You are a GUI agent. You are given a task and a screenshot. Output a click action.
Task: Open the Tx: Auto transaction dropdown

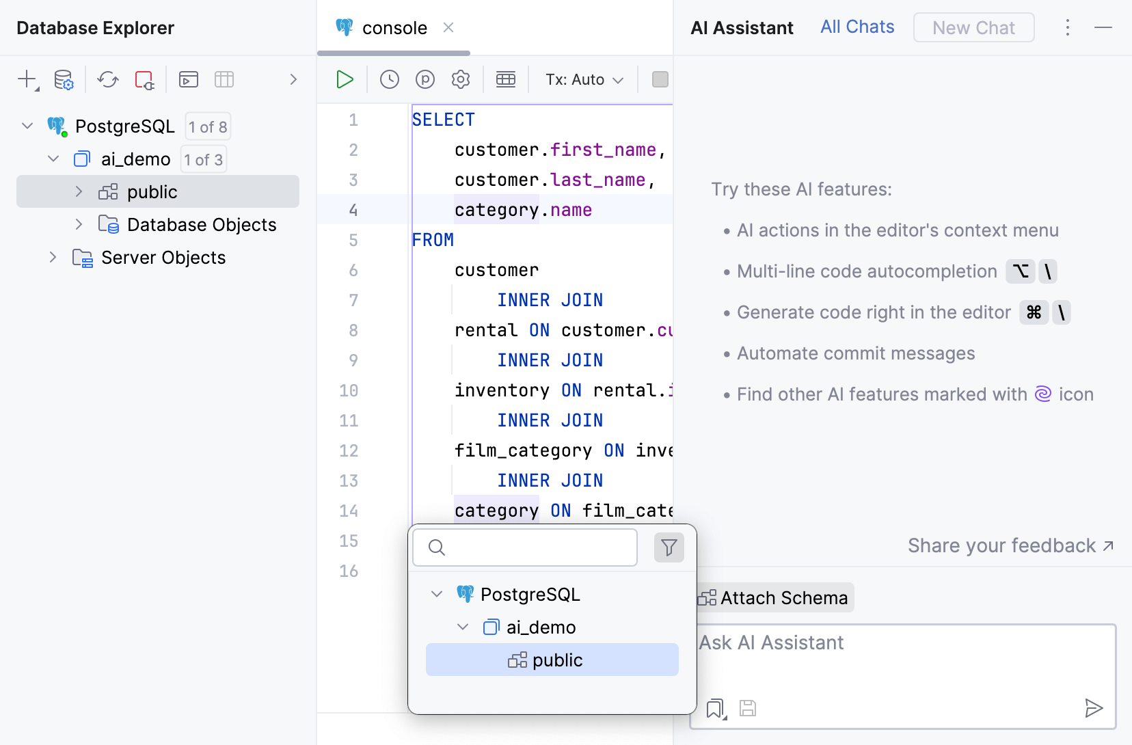(584, 80)
